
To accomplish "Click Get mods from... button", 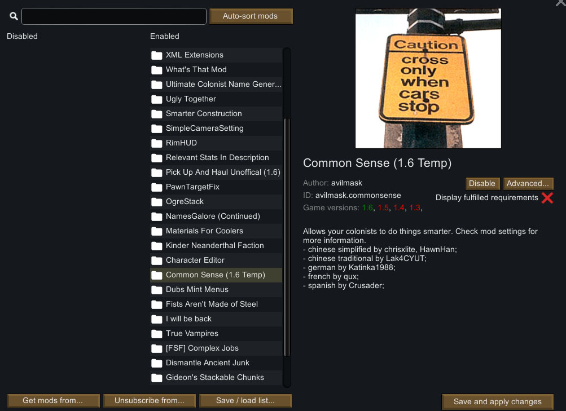I will pos(53,400).
